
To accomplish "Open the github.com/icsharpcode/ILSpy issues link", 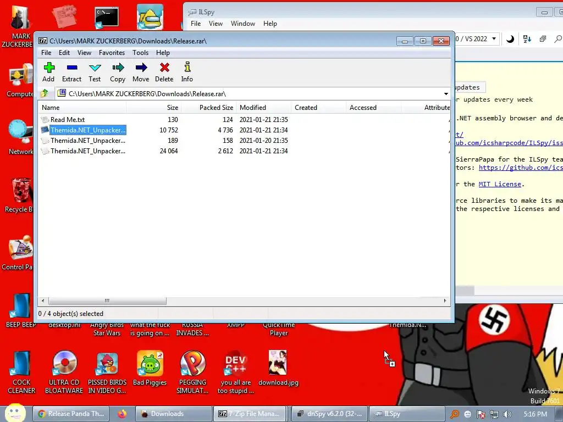I will 509,143.
